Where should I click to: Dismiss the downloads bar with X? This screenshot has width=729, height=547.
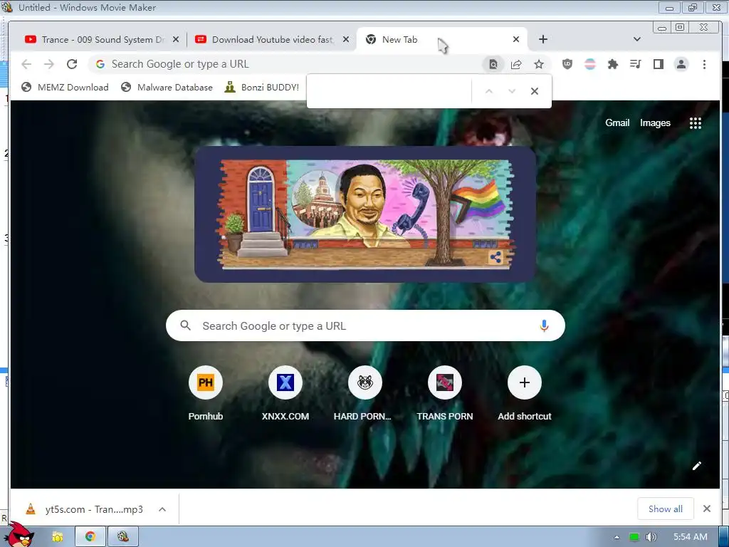click(707, 509)
